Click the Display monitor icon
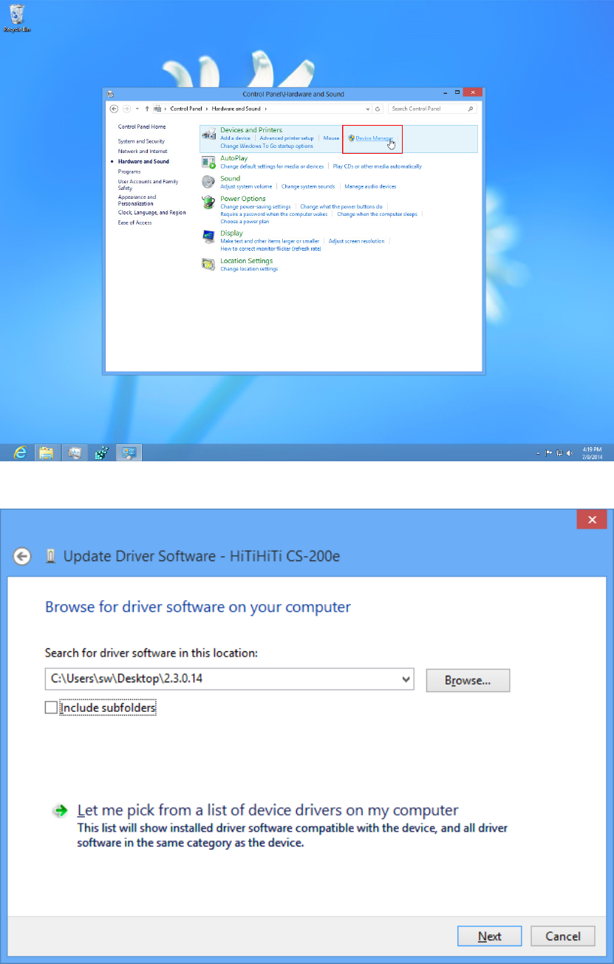The height and width of the screenshot is (964, 614). [x=209, y=237]
